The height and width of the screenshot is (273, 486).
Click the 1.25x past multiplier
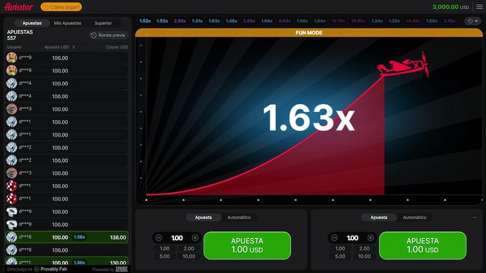(394, 21)
